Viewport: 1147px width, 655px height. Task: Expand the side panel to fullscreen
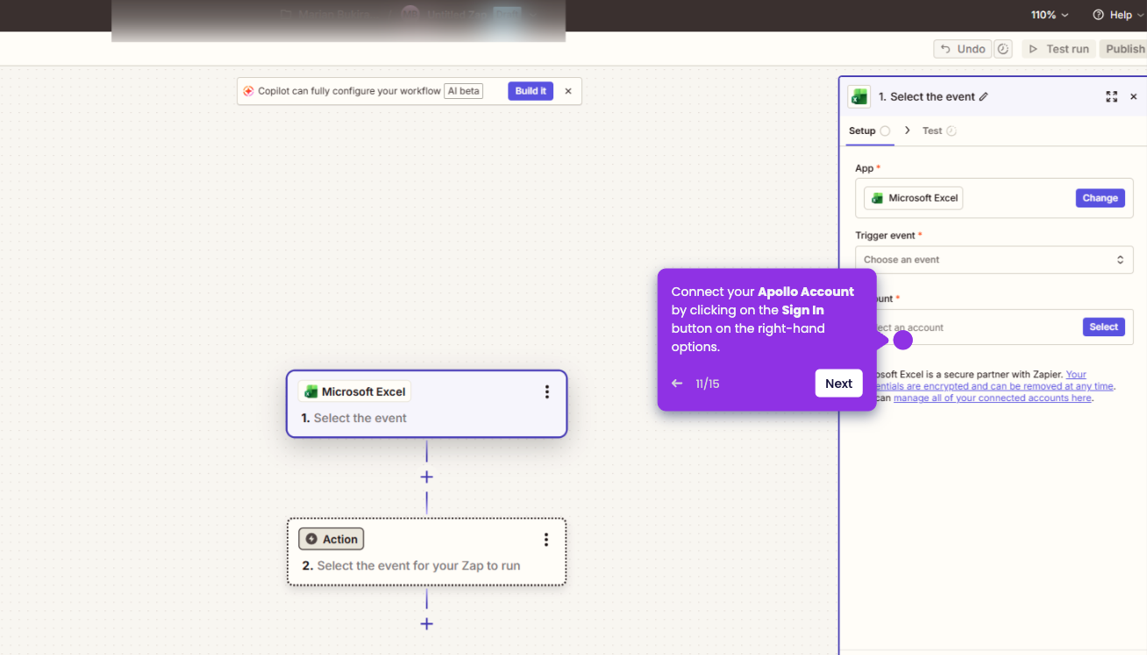click(x=1112, y=96)
